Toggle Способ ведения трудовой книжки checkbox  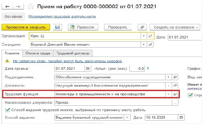click(7, 110)
